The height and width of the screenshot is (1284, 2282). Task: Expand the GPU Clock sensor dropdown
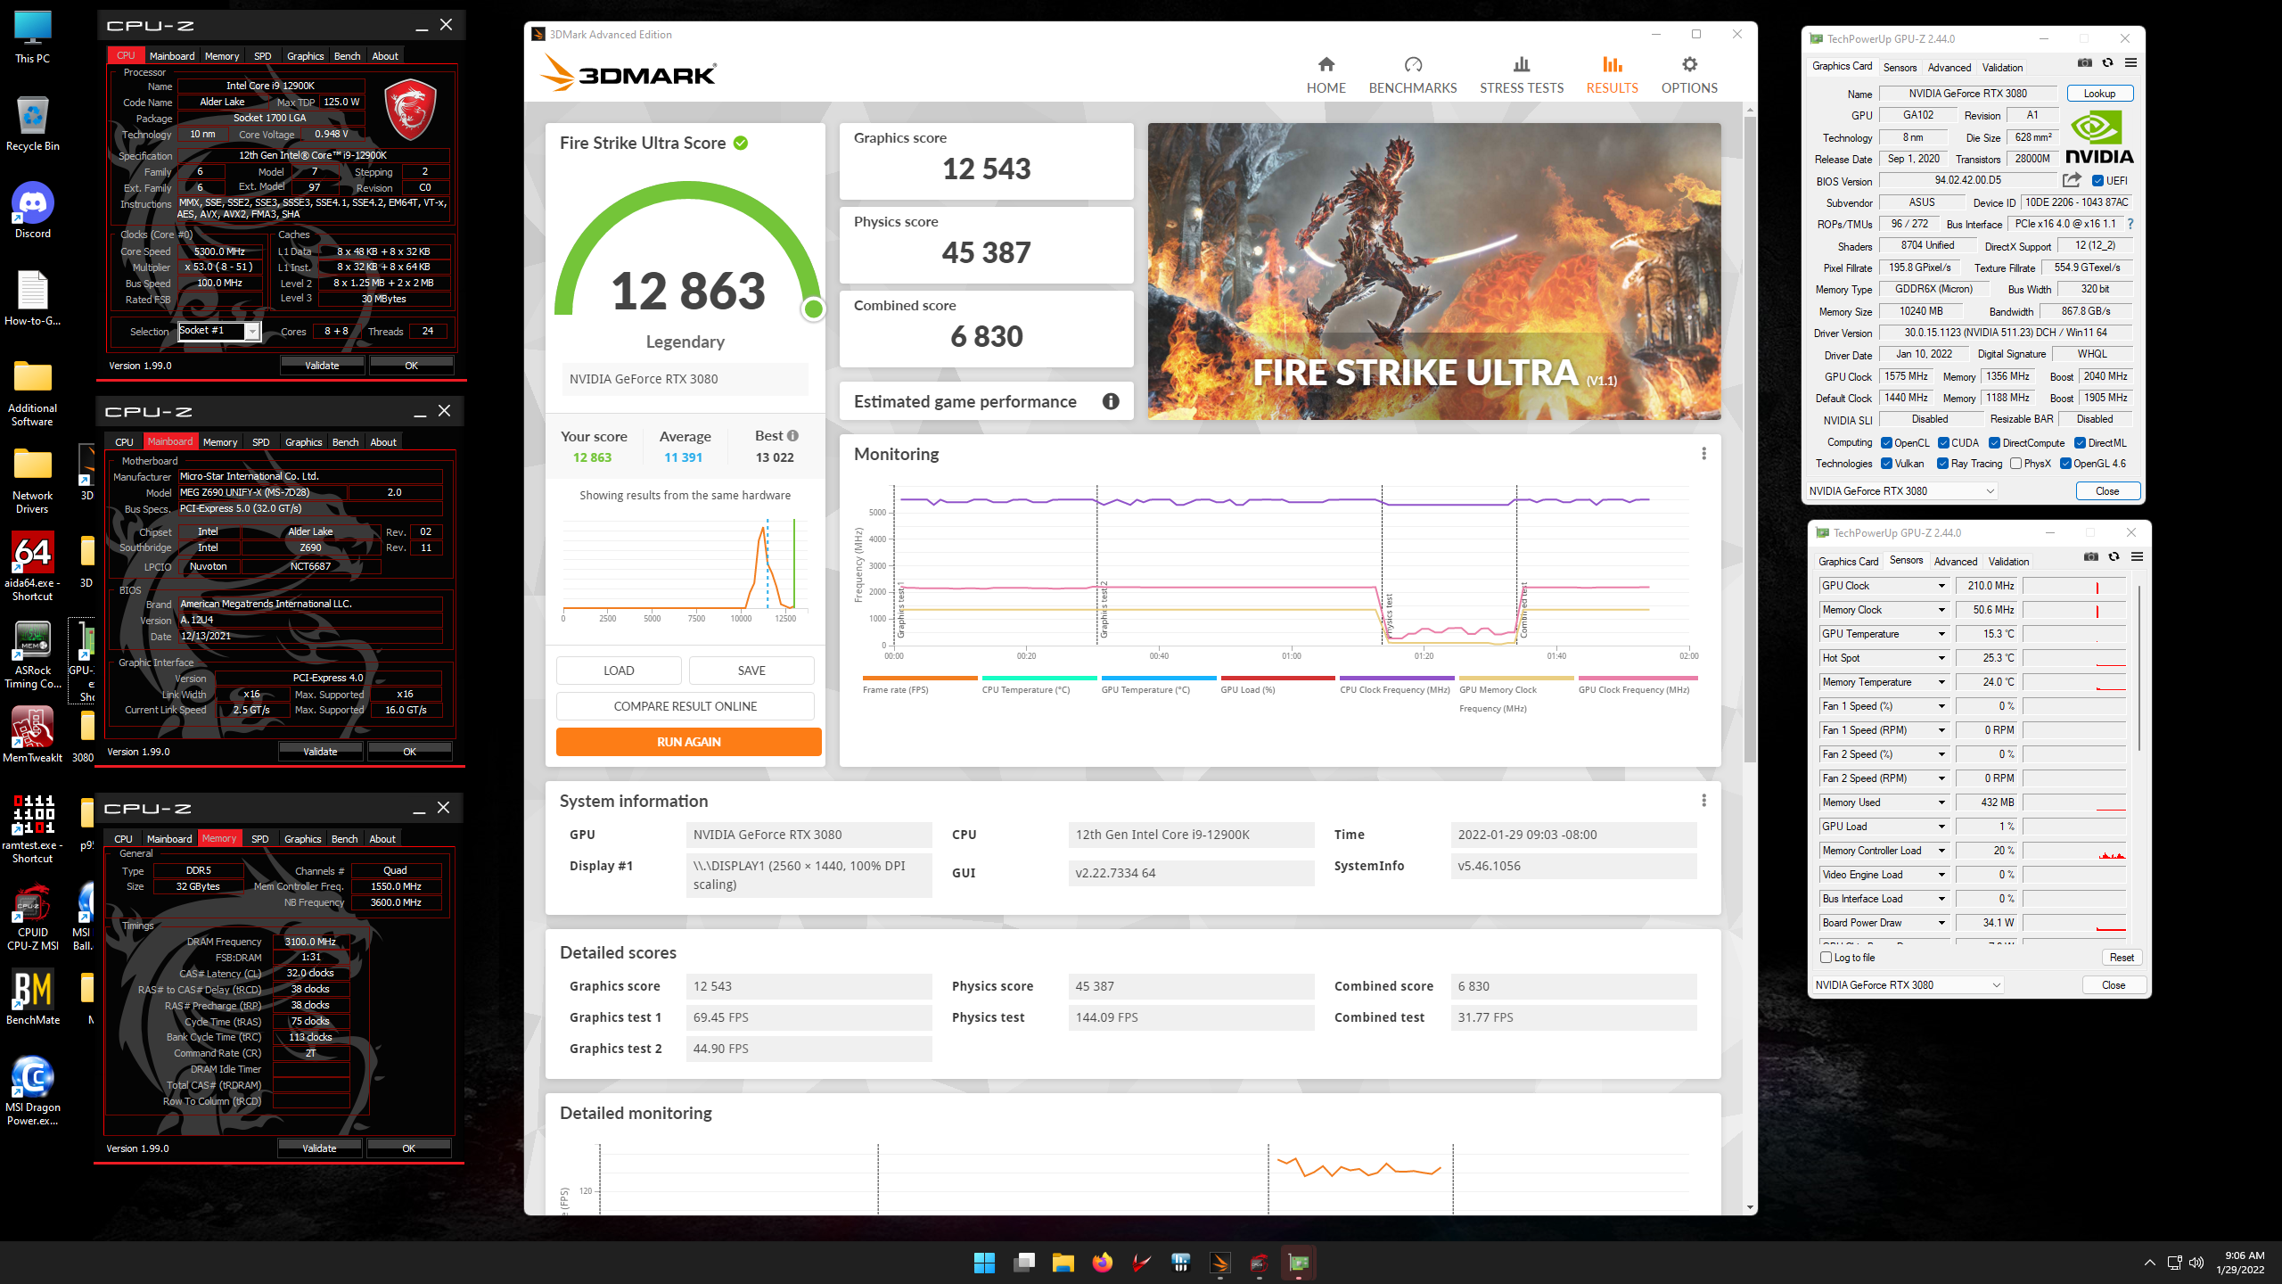pyautogui.click(x=1941, y=586)
